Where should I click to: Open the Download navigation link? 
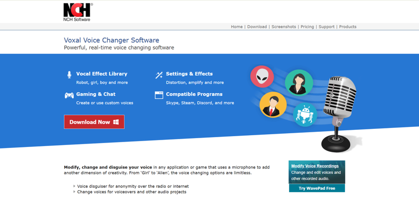[257, 26]
